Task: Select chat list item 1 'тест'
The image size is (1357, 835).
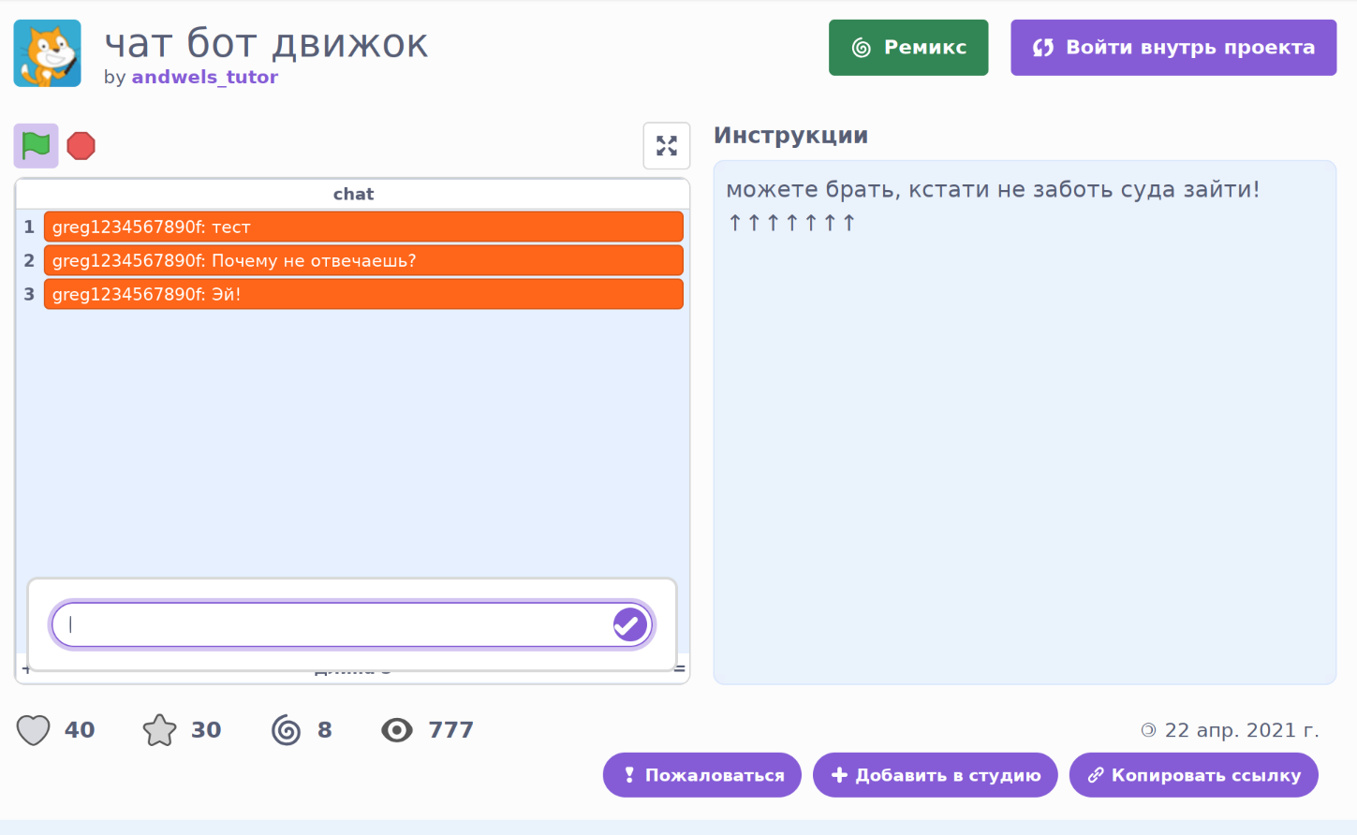Action: (x=363, y=227)
